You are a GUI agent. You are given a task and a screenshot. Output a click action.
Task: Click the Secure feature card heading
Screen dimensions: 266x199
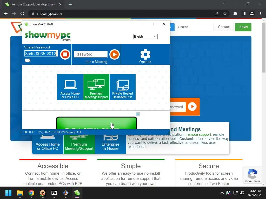click(x=209, y=166)
